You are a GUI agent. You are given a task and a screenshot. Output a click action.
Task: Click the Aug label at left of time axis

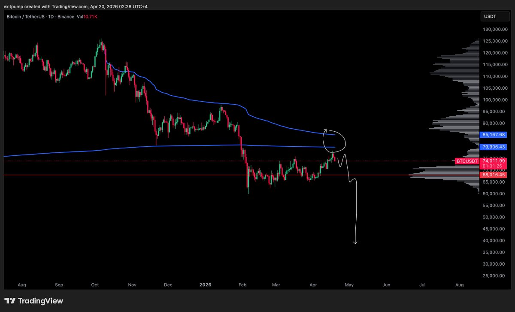click(x=22, y=285)
